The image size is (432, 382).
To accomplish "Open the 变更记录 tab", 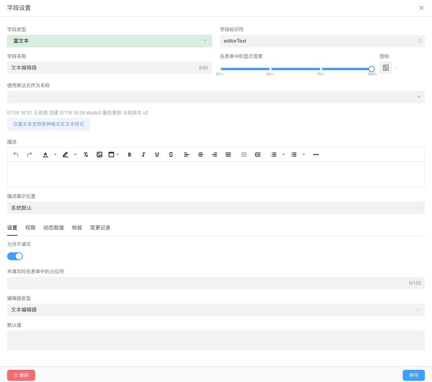I will coord(100,228).
